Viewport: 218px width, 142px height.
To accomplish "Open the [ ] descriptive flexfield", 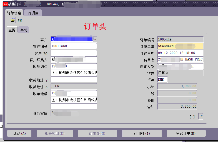I will click(x=192, y=117).
